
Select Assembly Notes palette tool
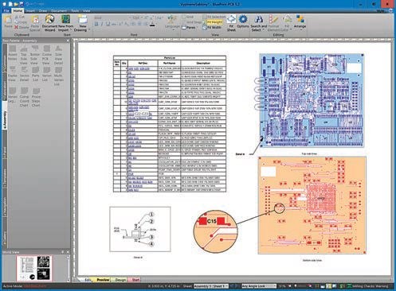tap(13, 53)
